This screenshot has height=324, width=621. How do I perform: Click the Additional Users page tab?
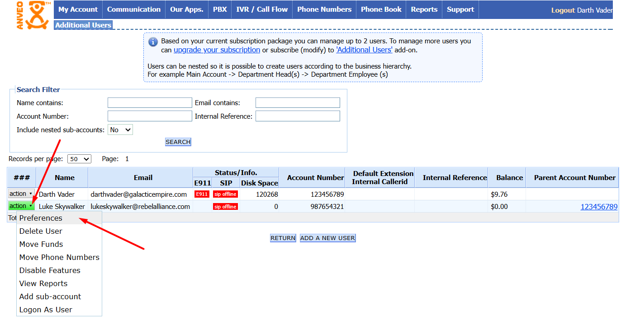[x=83, y=25]
